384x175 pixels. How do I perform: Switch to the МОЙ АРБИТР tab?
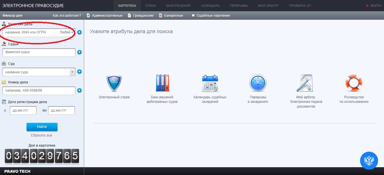[x=268, y=6]
